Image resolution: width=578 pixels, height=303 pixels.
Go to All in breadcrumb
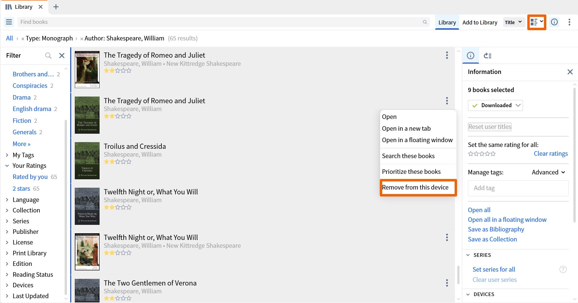click(9, 38)
